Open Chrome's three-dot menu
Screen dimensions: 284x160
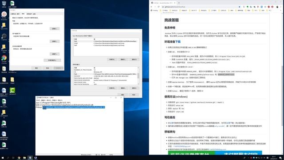point(281,7)
